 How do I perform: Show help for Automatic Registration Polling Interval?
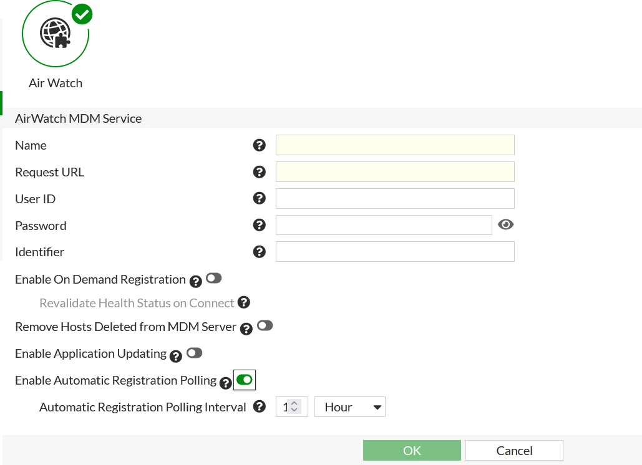pyautogui.click(x=259, y=406)
